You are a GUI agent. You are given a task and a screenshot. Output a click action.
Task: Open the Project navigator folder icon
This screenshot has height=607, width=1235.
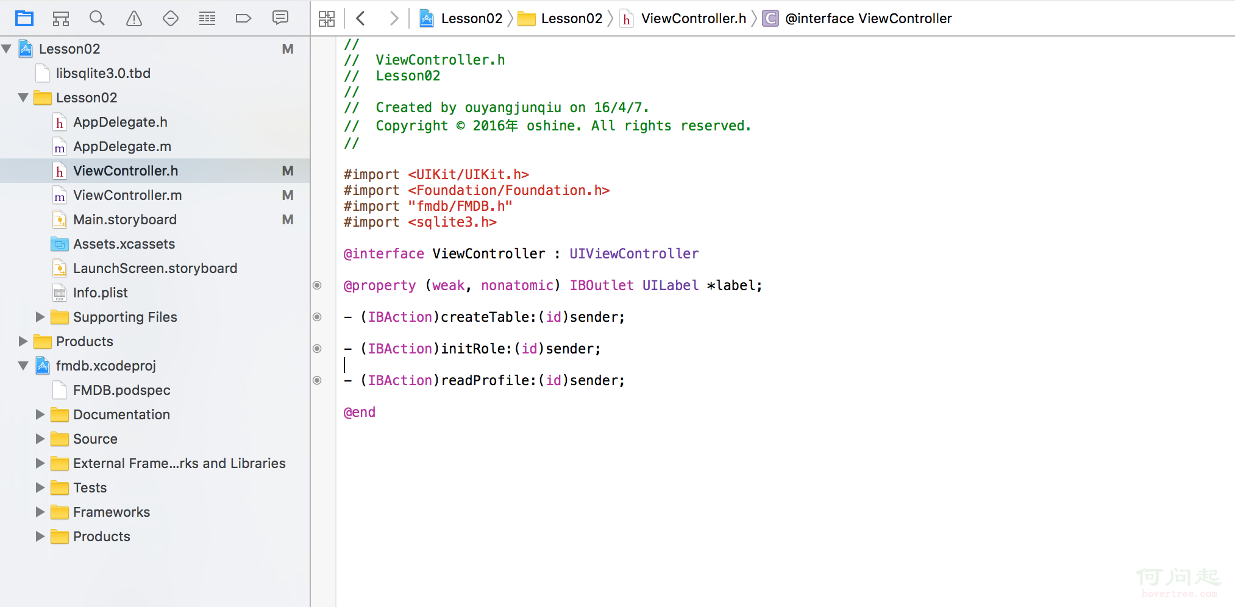(24, 18)
